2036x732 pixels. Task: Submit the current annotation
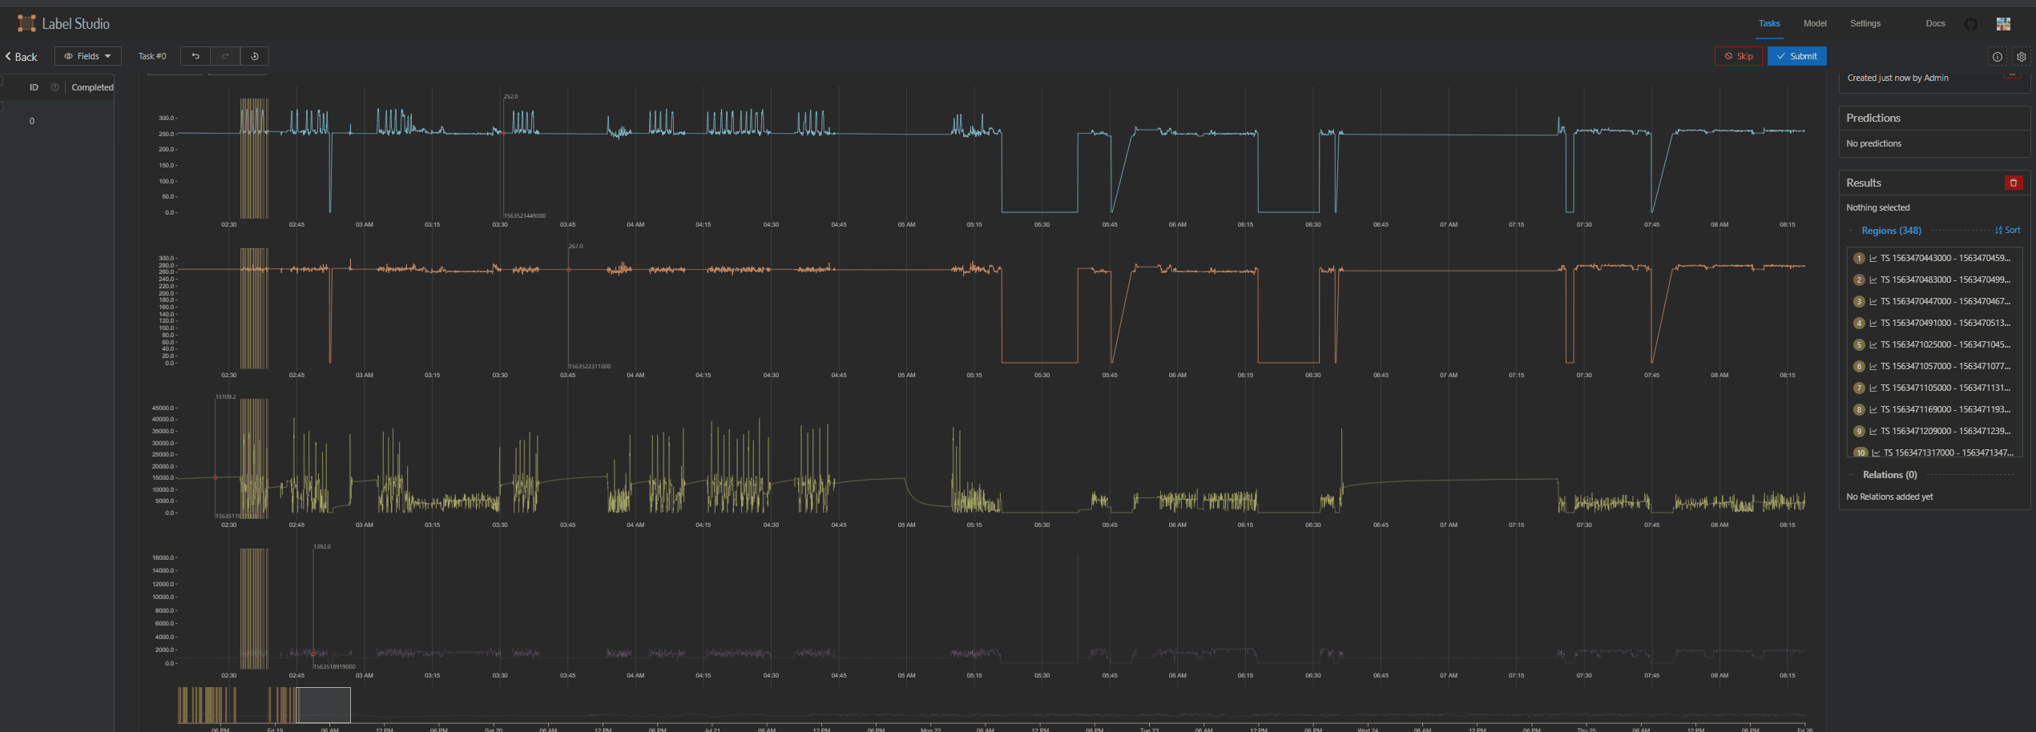pos(1796,56)
